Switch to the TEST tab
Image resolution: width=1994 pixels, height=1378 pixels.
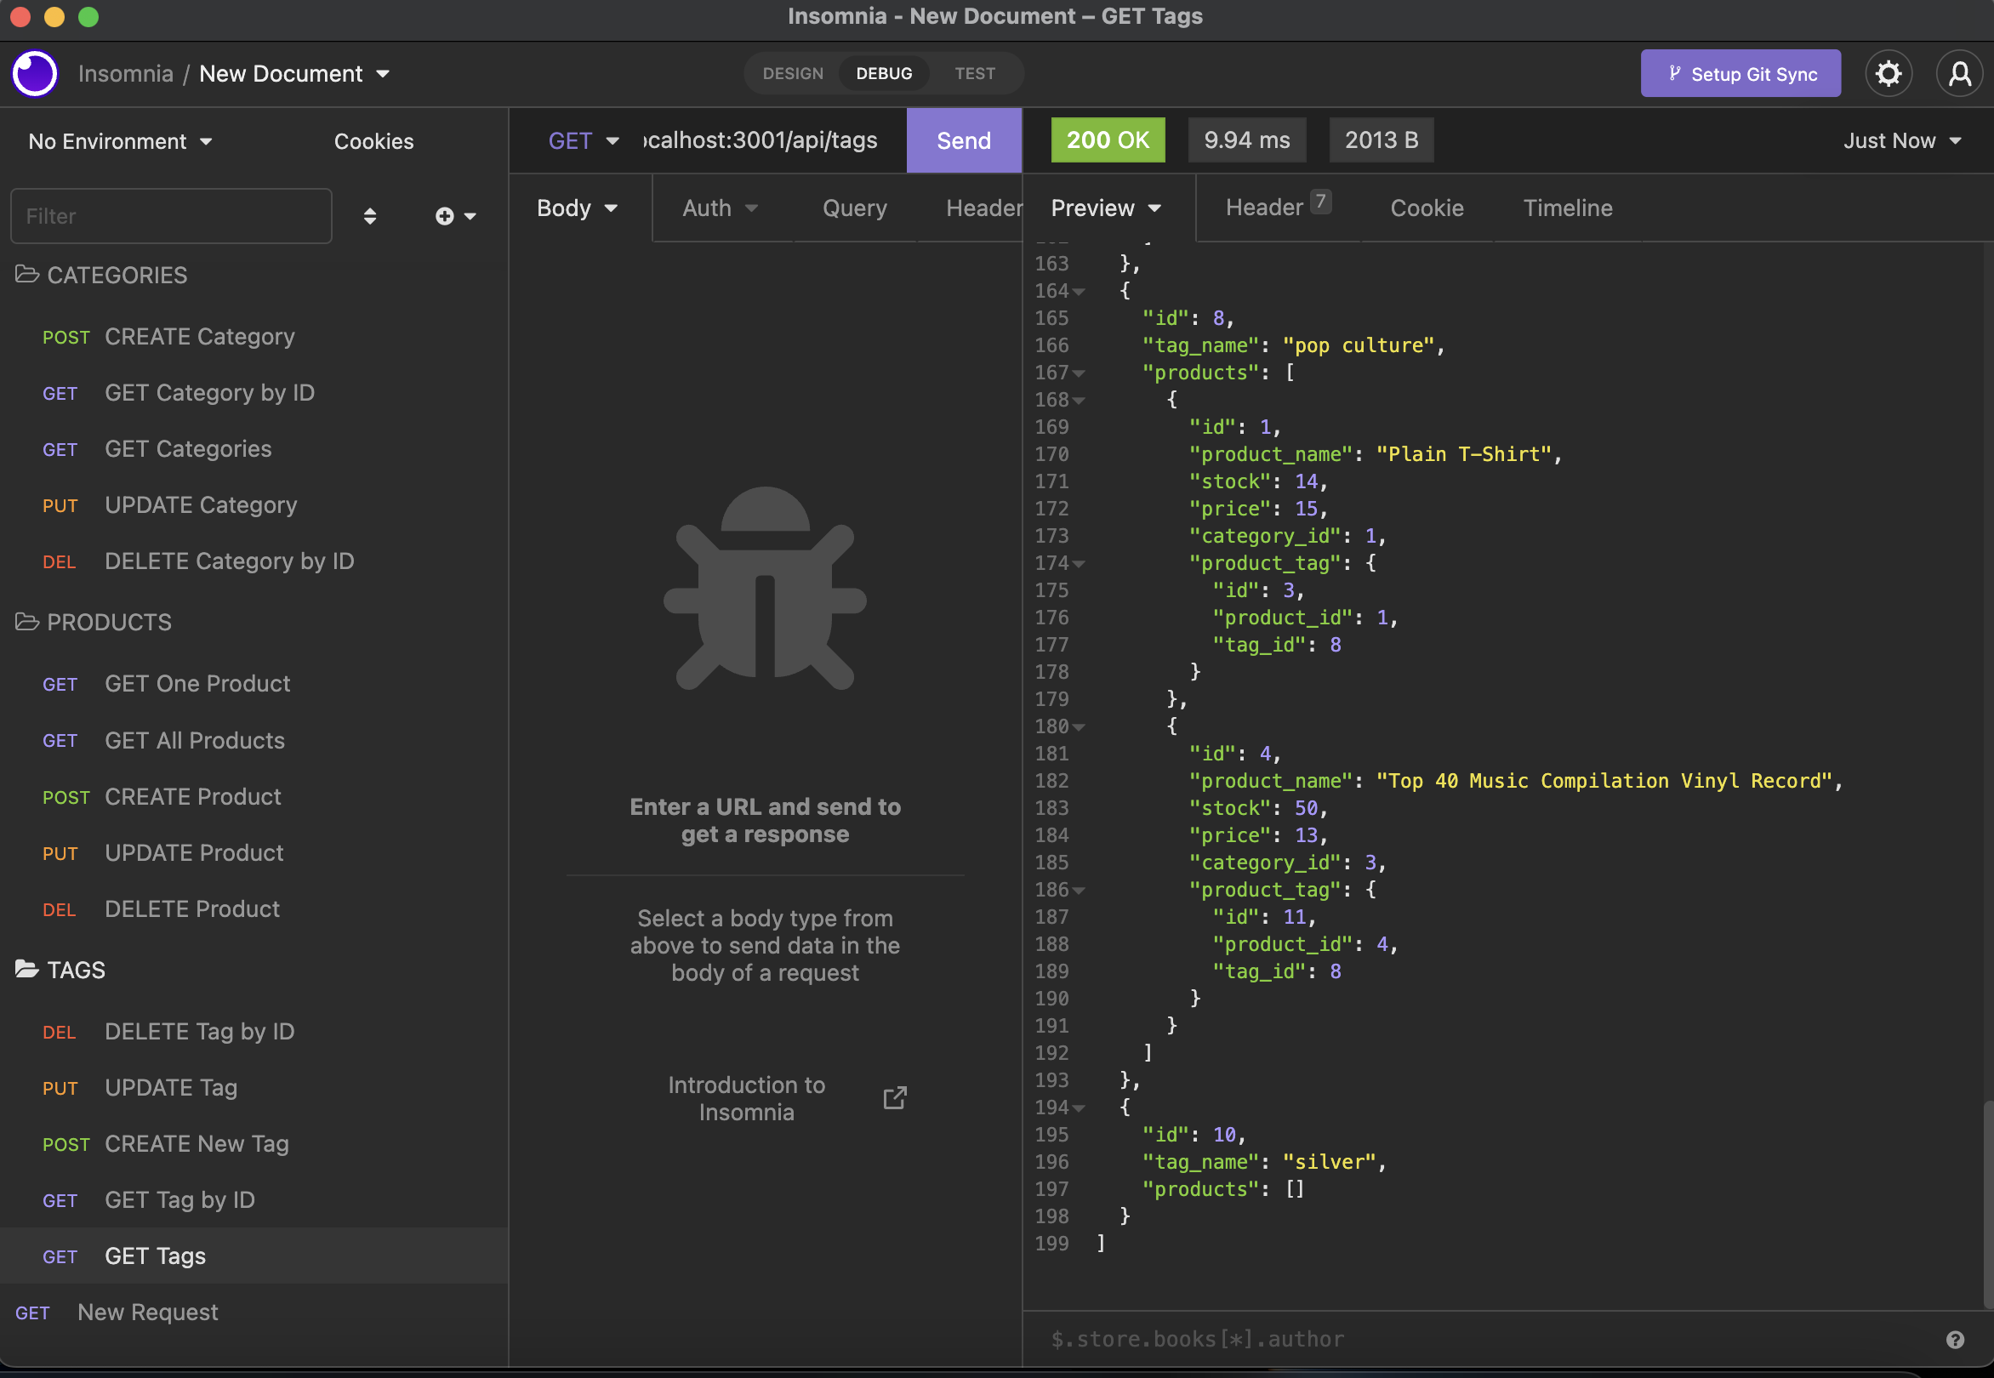tap(975, 73)
